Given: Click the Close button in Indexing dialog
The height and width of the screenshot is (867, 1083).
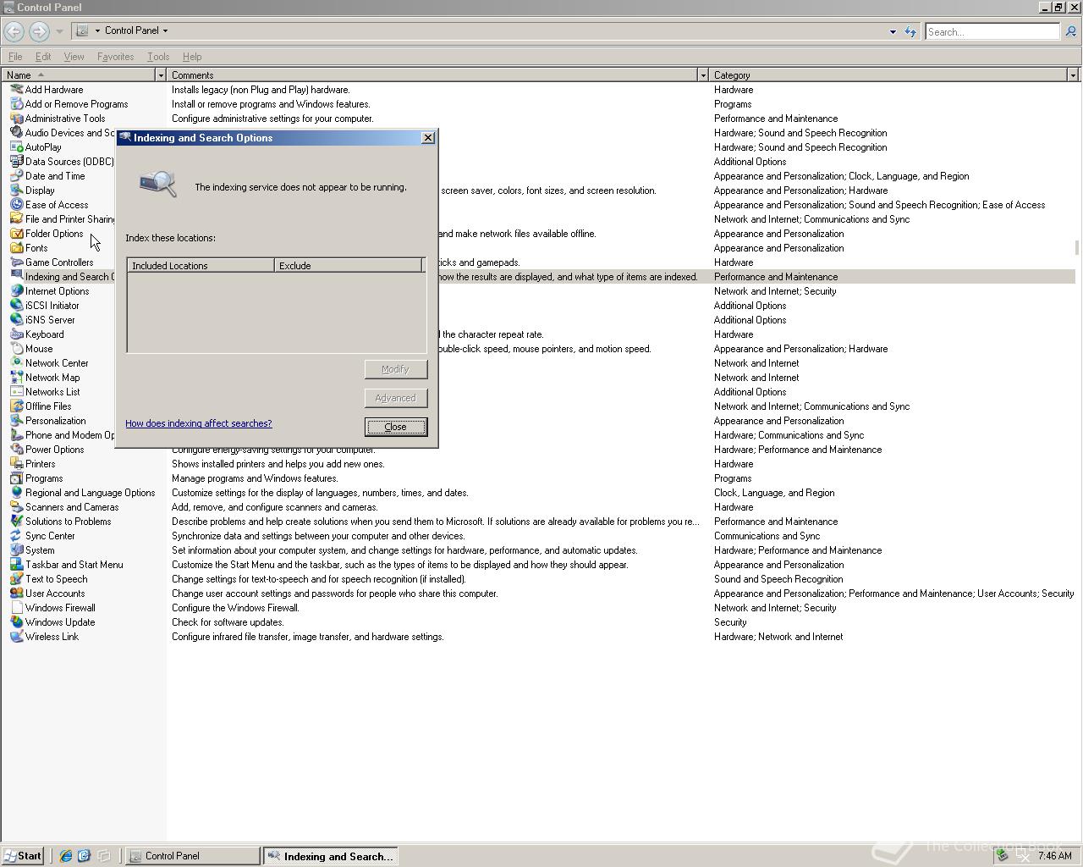Looking at the screenshot, I should 396,427.
